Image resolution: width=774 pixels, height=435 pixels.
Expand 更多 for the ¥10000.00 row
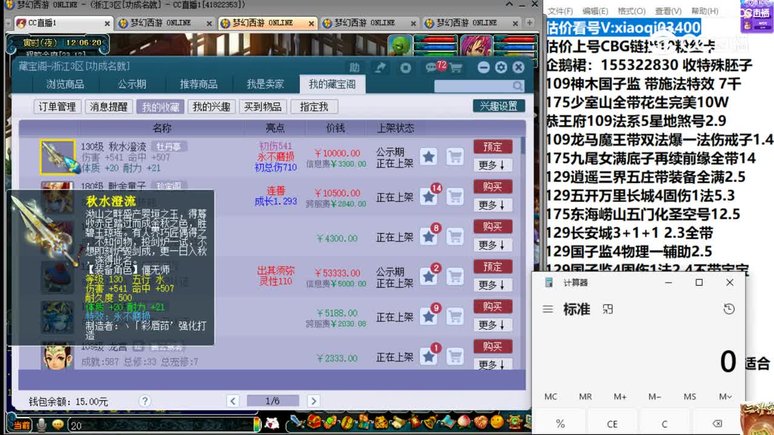(493, 165)
